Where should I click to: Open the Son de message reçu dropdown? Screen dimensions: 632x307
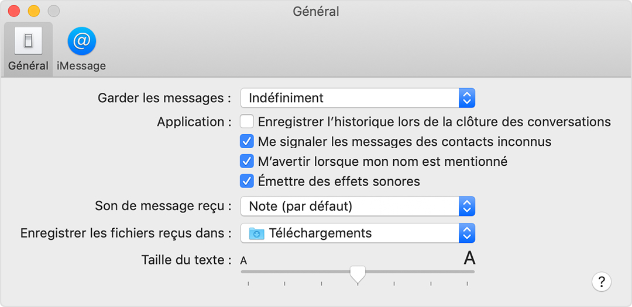click(358, 206)
